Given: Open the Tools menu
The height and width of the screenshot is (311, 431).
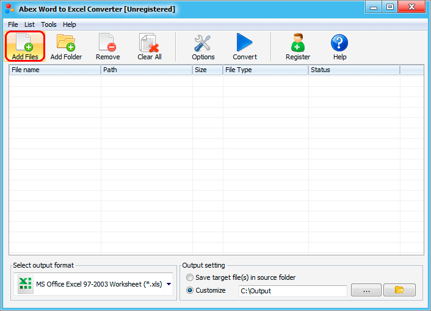Looking at the screenshot, I should (x=49, y=24).
